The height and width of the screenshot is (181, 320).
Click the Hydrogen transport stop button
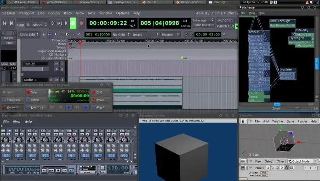point(58,170)
